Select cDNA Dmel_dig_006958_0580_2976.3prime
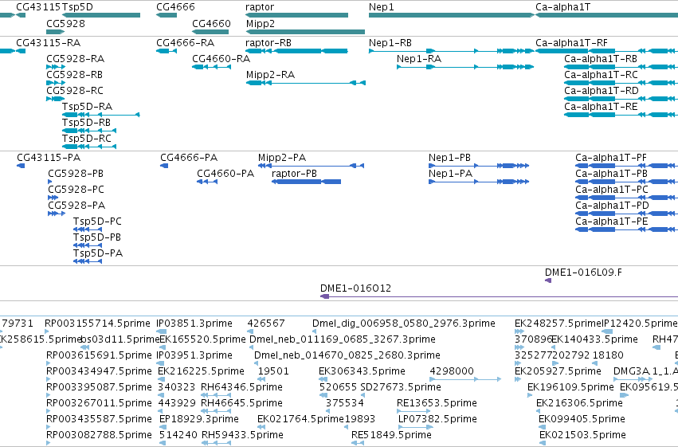678x447 pixels. [404, 323]
